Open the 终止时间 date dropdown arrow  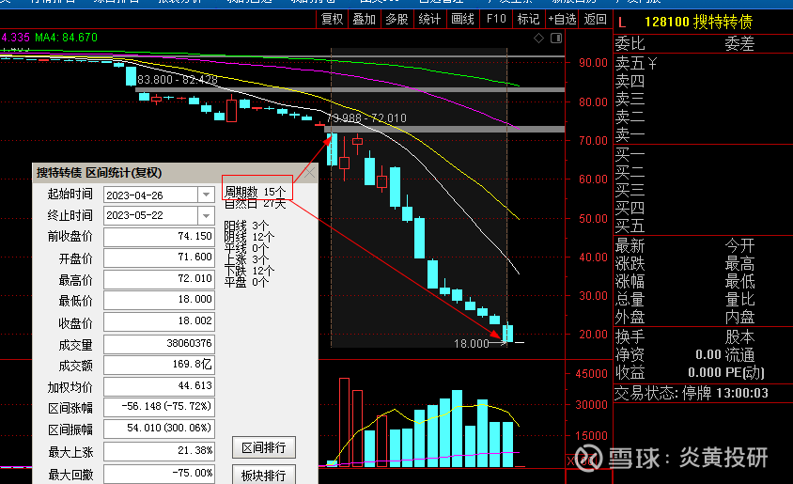tap(206, 215)
